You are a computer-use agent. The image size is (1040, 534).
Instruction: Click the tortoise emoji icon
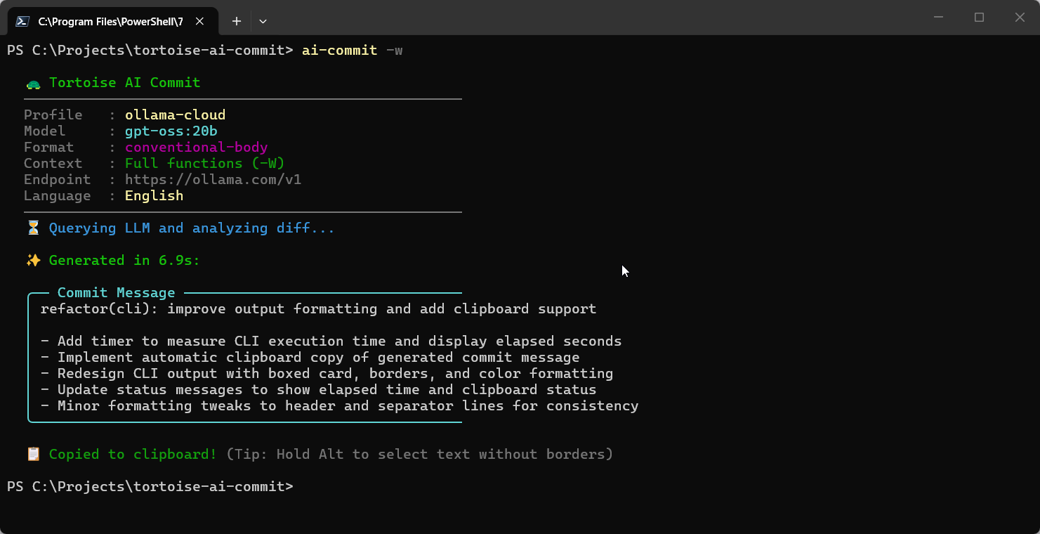click(x=33, y=83)
